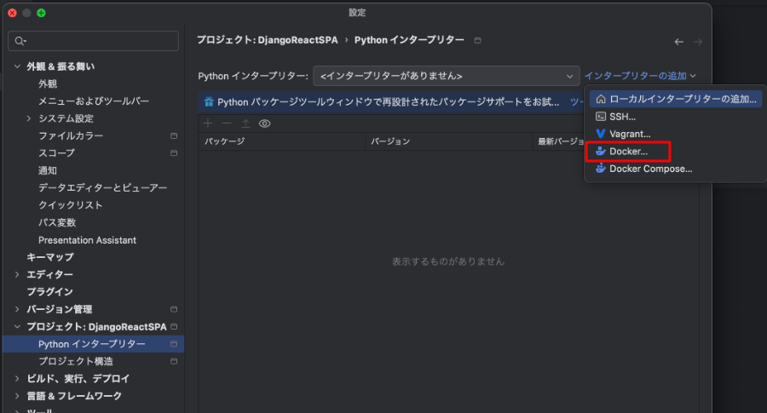This screenshot has width=767, height=413.
Task: Click the project-level icon next to プロジェクト構造
Action: click(174, 361)
